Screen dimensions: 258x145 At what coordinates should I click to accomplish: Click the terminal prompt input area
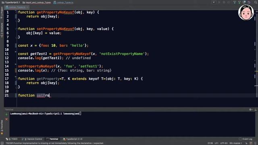coord(80,114)
